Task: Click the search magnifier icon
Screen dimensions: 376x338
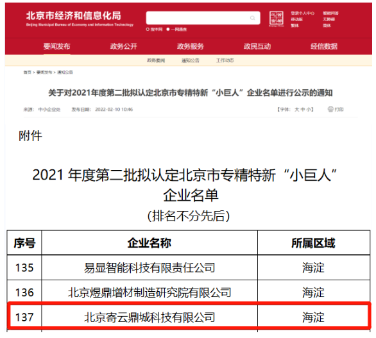Action: pyautogui.click(x=252, y=18)
